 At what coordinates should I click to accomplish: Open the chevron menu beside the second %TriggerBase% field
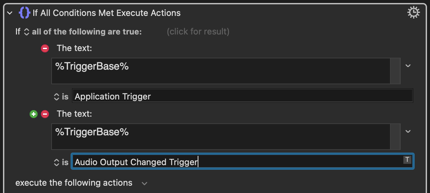click(x=408, y=131)
